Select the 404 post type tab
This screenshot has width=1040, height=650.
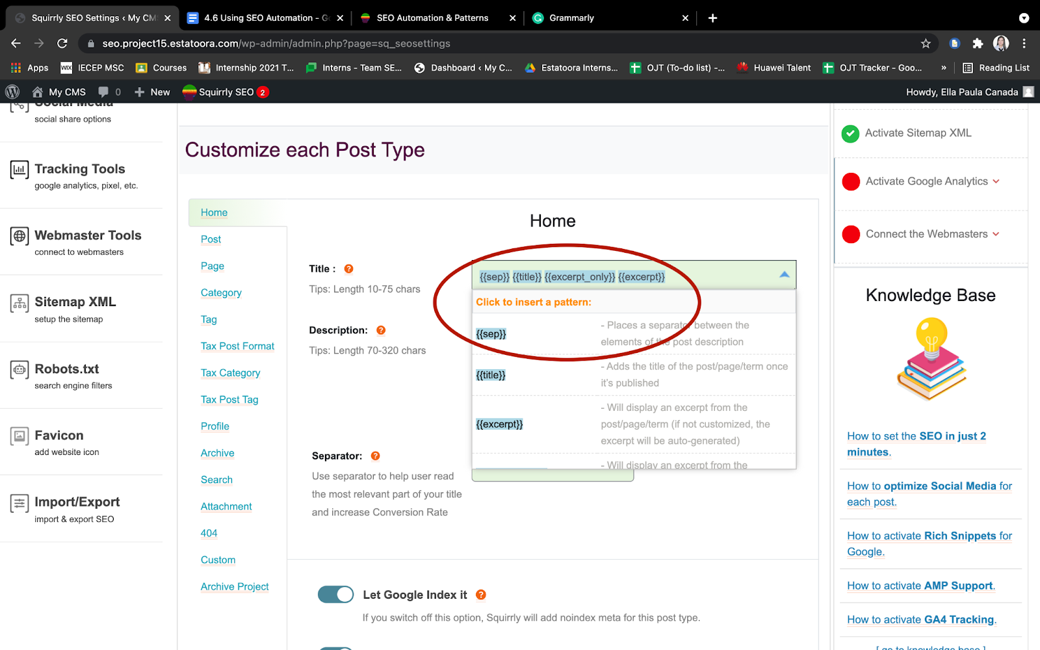point(209,534)
